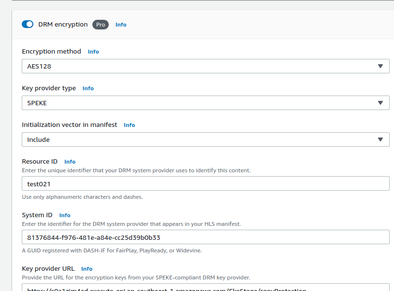Open Info link for Encryption method
The image size is (394, 291).
[x=93, y=52]
